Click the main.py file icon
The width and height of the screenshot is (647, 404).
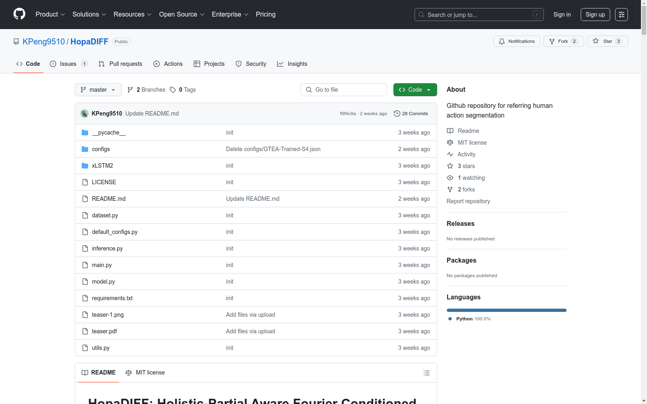click(x=85, y=265)
